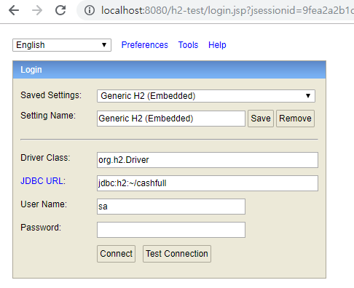Focus the Setting Name text field
Viewport: 354px width, 288px height.
tap(171, 119)
